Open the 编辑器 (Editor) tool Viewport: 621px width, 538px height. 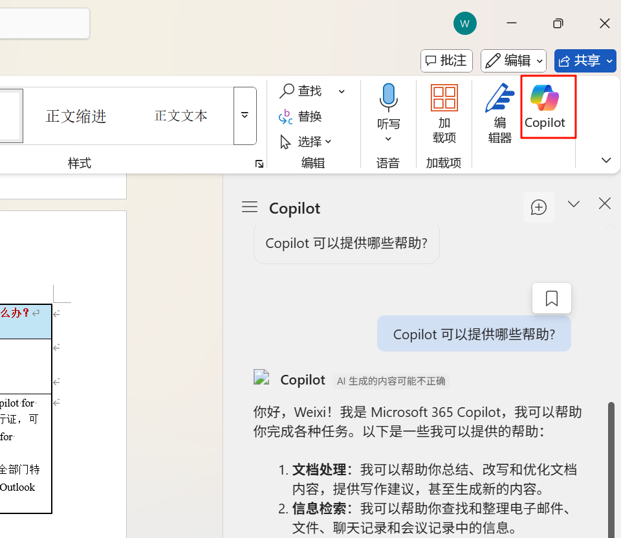(x=499, y=114)
